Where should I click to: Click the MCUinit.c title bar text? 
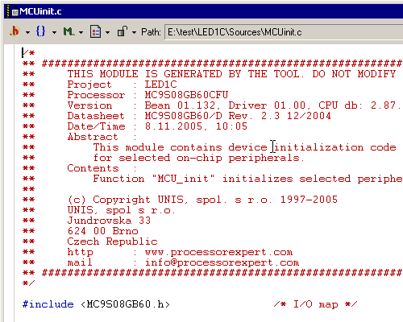[x=40, y=11]
